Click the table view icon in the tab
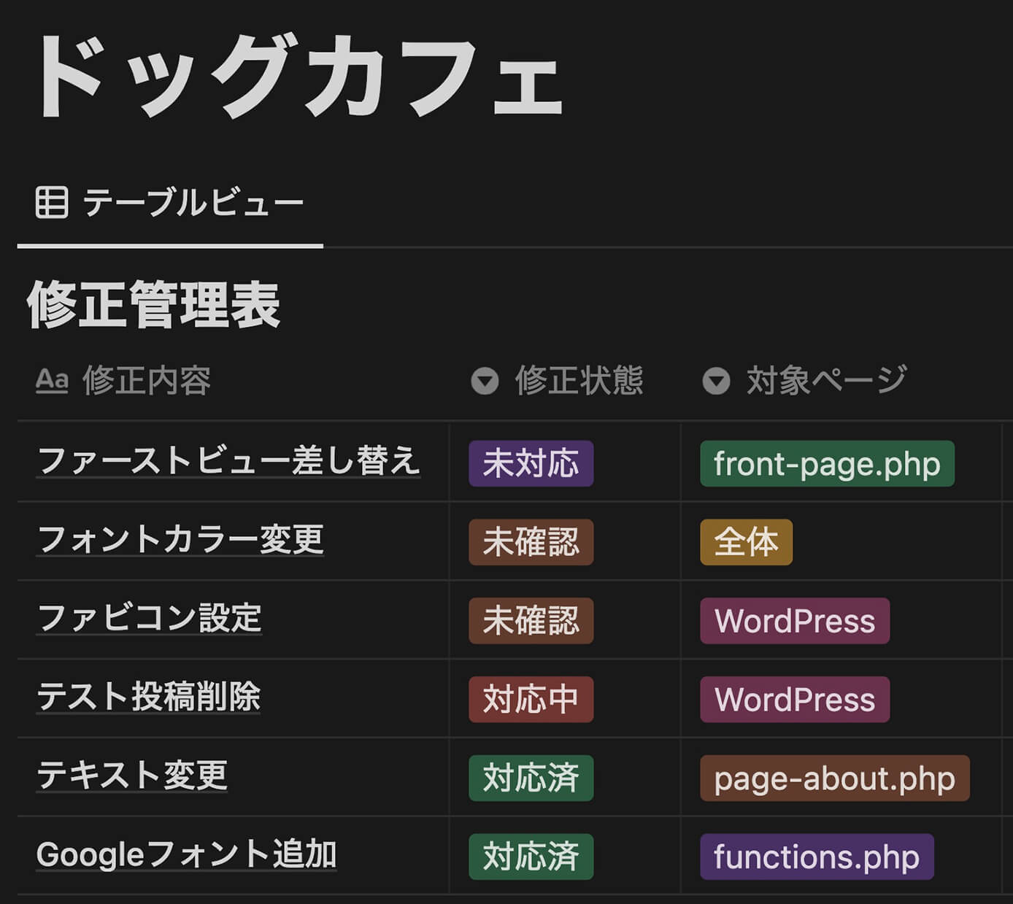The width and height of the screenshot is (1013, 904). 52,202
